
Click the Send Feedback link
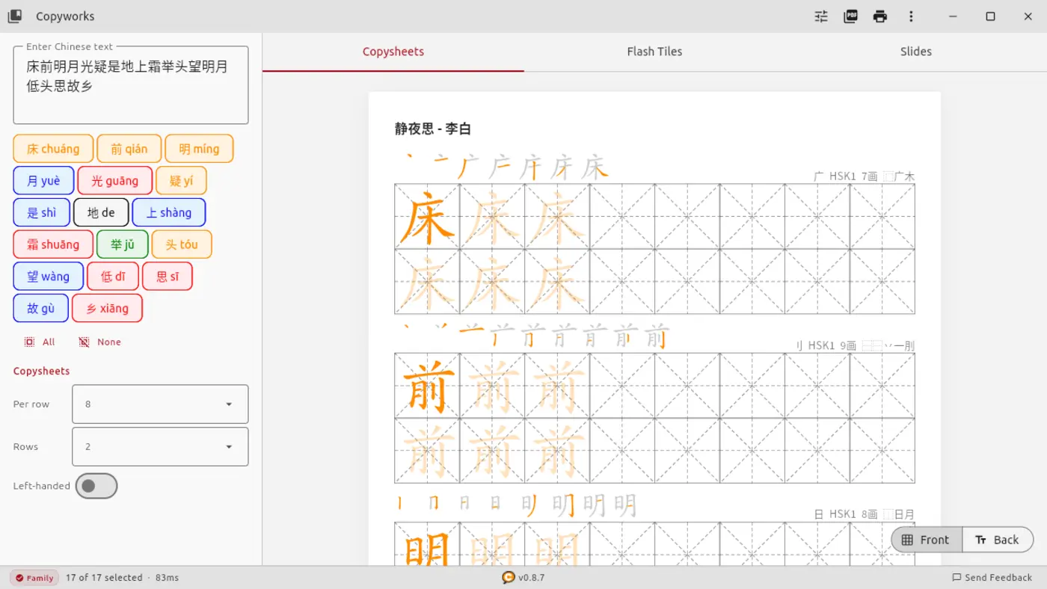pyautogui.click(x=992, y=577)
